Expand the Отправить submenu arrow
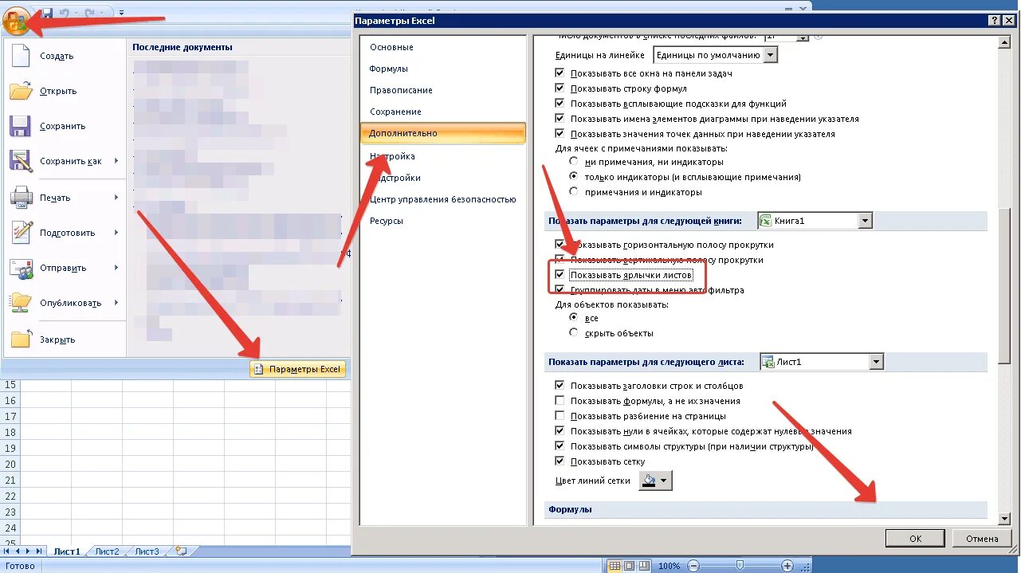This screenshot has height=573, width=1021. 116,268
